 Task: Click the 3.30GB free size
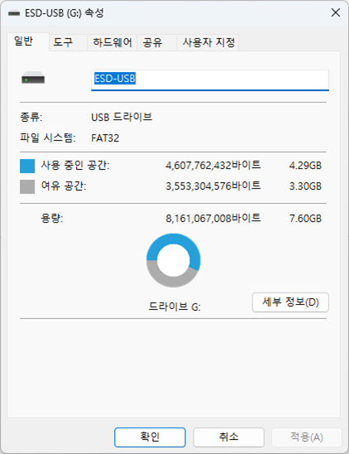click(x=305, y=186)
